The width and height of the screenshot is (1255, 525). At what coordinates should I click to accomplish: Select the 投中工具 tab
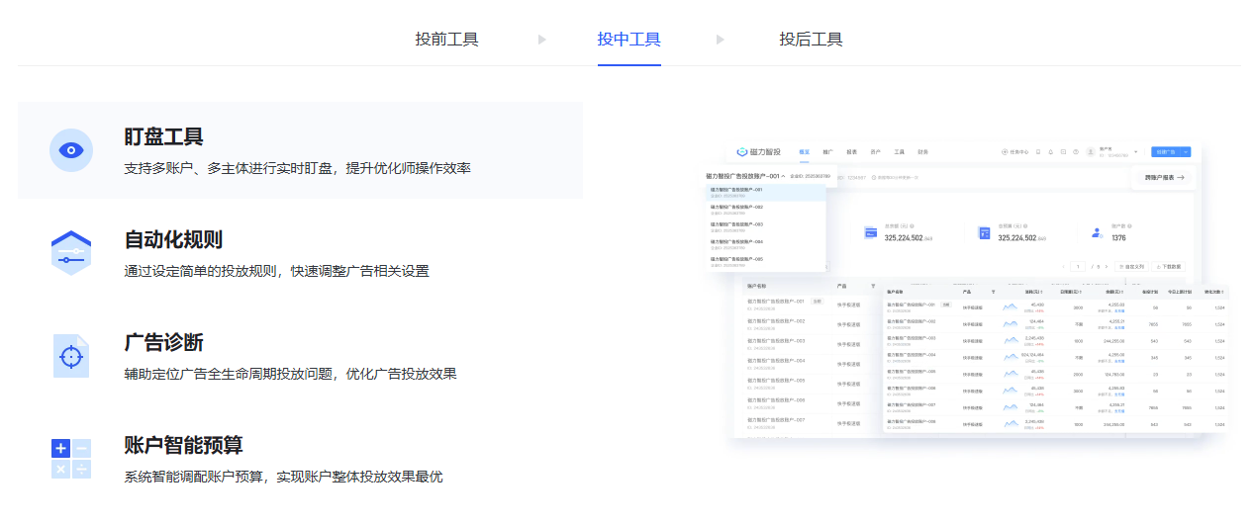(x=628, y=40)
